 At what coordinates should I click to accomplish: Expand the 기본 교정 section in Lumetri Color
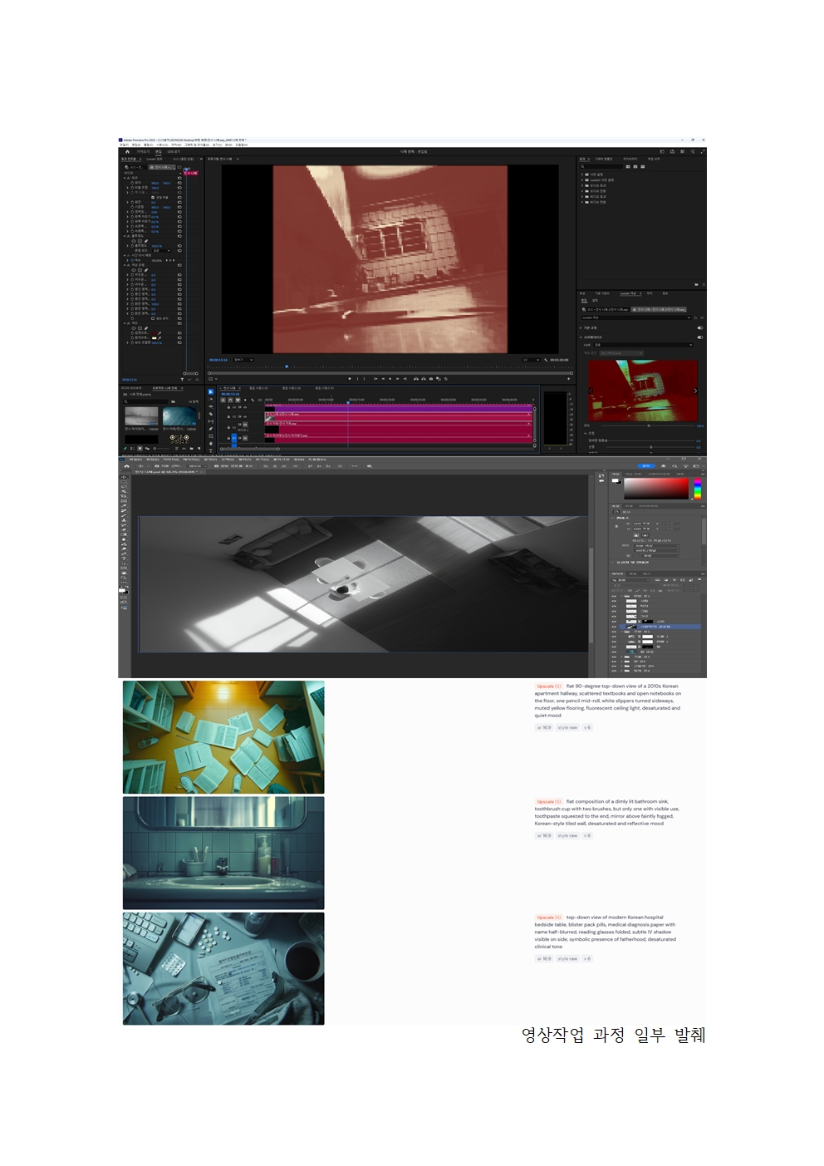coord(581,328)
